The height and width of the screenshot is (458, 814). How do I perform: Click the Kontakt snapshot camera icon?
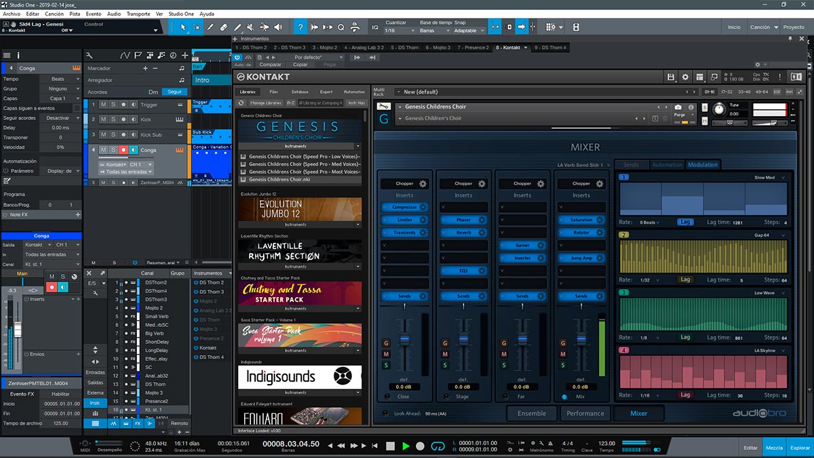(678, 107)
